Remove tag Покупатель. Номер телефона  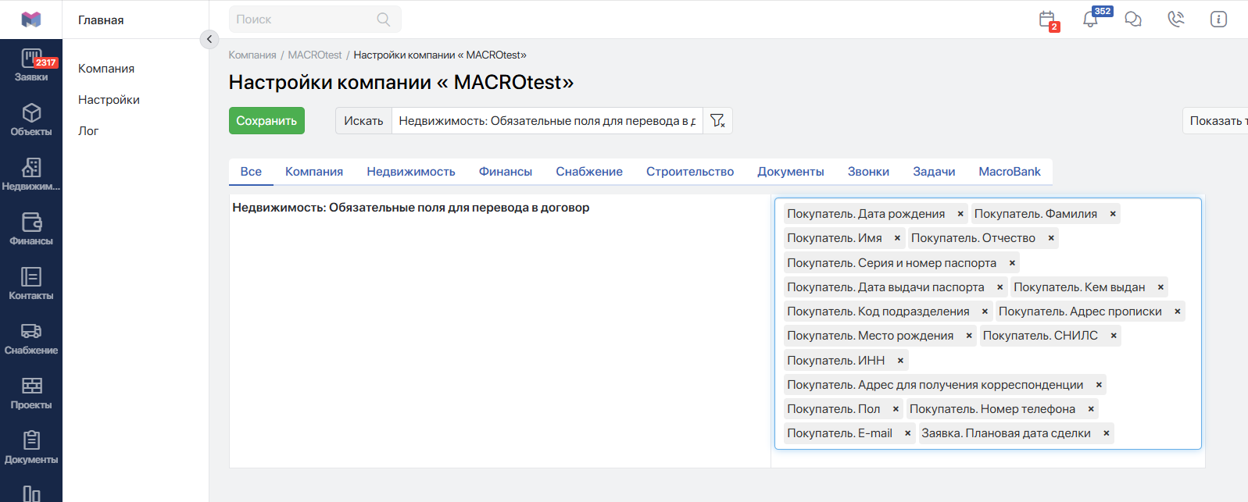tap(1091, 409)
